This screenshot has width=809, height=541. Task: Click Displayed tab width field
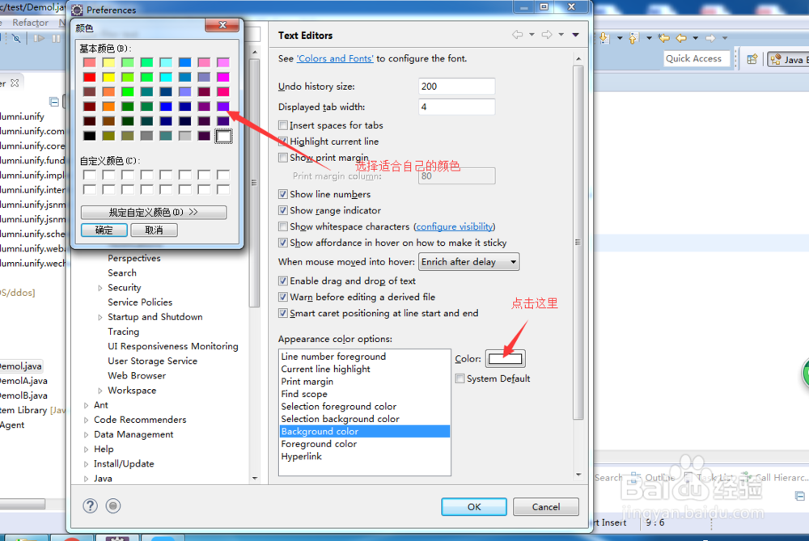pos(456,107)
